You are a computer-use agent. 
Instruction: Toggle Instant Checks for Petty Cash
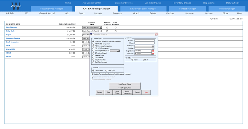(107, 31)
